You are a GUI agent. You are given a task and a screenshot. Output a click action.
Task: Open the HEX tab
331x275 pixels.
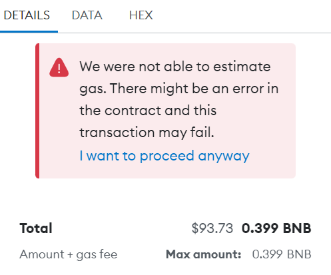pos(141,15)
